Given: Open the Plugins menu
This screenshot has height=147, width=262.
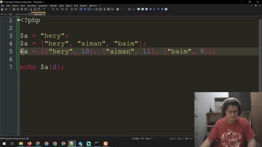Looking at the screenshot, I should 84,6.
